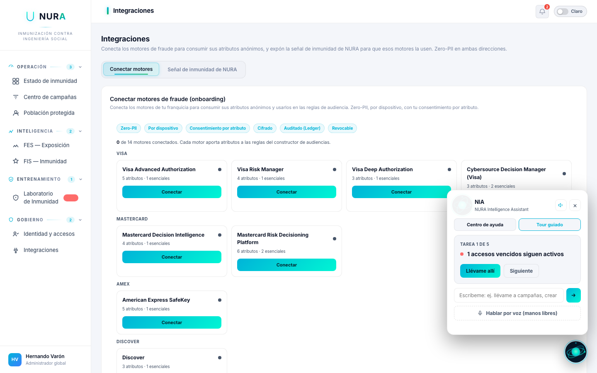The image size is (597, 373).
Task: Click status dot on Cybersource Decision Manager
Action: [564, 174]
